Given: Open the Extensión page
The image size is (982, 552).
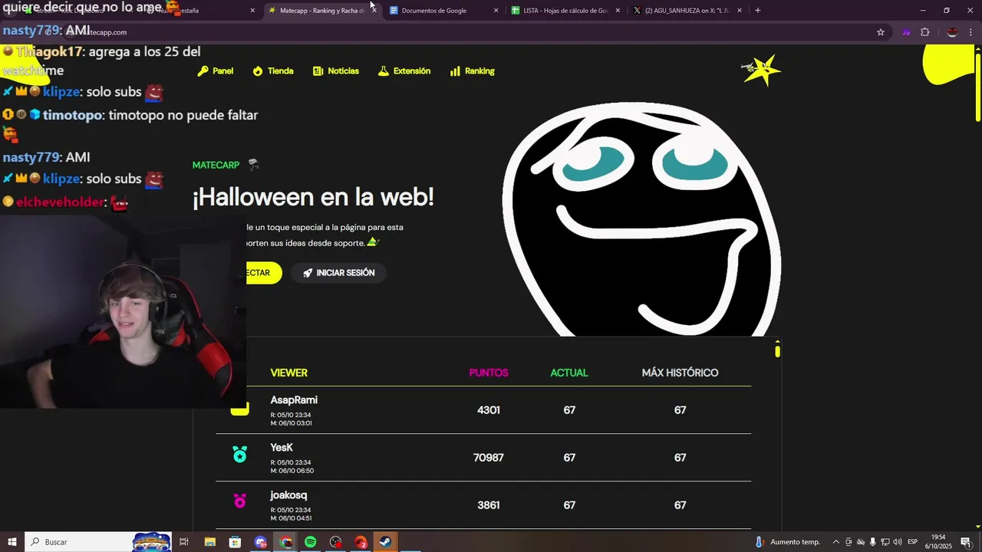Looking at the screenshot, I should click(x=404, y=71).
